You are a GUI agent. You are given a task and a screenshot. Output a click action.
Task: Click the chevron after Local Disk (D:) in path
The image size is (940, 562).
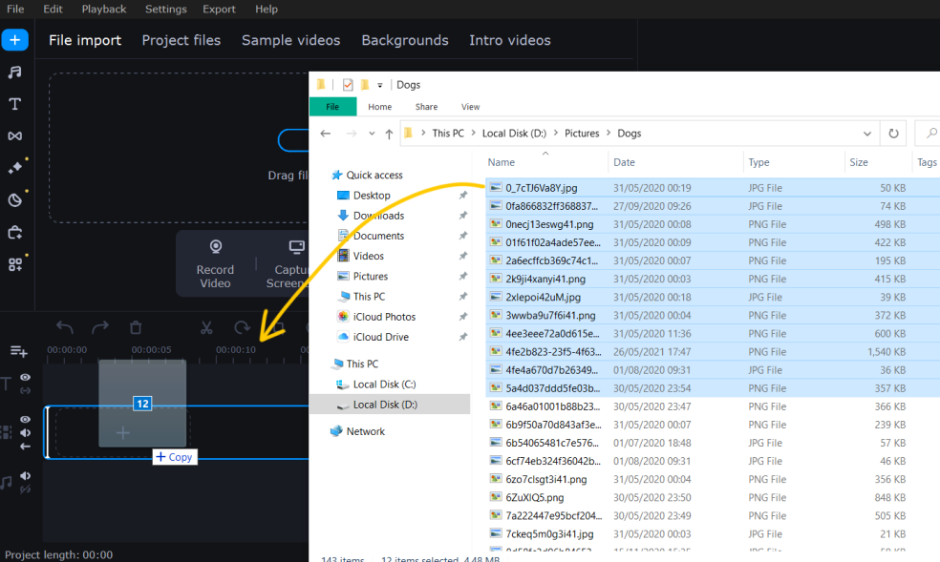click(556, 134)
